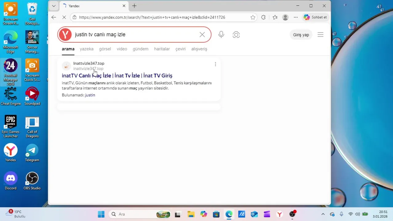Click the Giriş yap button
393x221 pixels.
[x=301, y=35]
